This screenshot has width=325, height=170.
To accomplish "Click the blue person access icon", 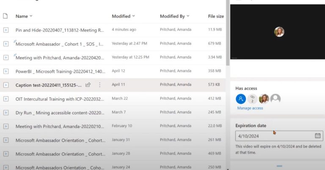I will click(241, 99).
